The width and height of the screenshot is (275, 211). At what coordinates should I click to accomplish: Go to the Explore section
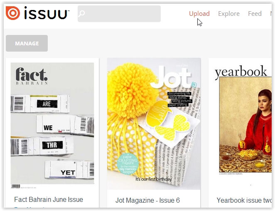coord(229,14)
